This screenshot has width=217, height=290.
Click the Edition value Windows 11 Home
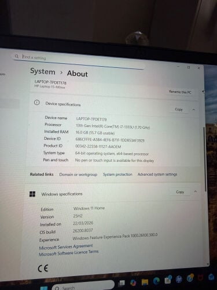89,208
